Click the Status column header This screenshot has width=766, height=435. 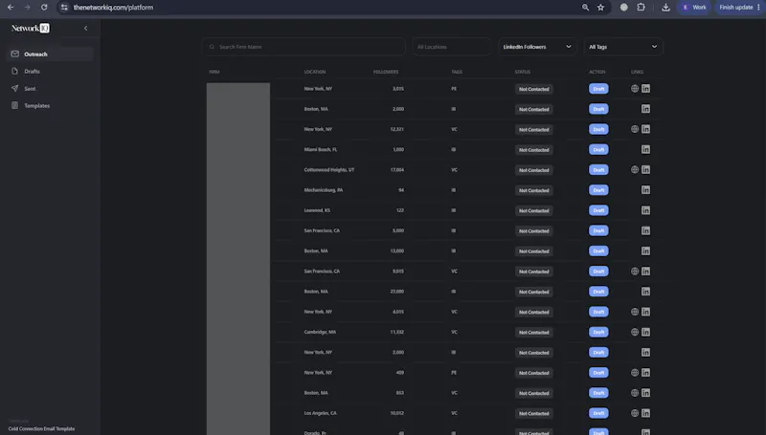[x=522, y=72]
